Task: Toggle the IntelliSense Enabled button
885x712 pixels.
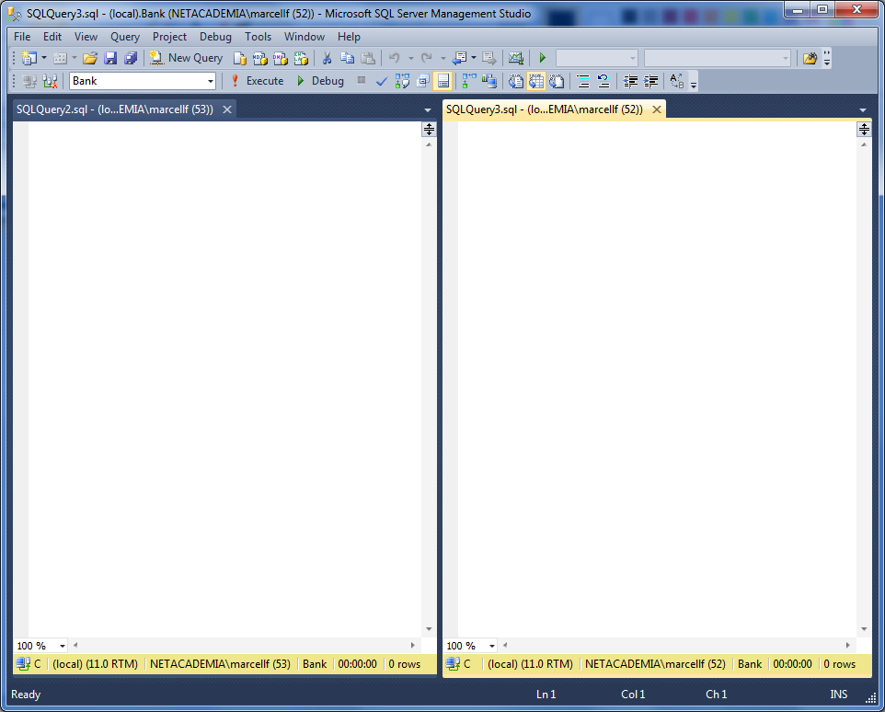Action: tap(443, 81)
